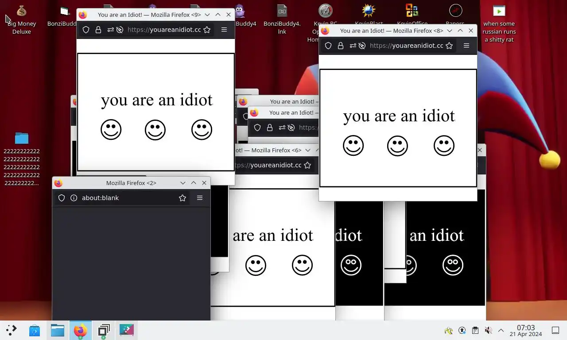Image resolution: width=567 pixels, height=340 pixels.
Task: Toggle the muted volume tray icon
Action: pos(488,330)
